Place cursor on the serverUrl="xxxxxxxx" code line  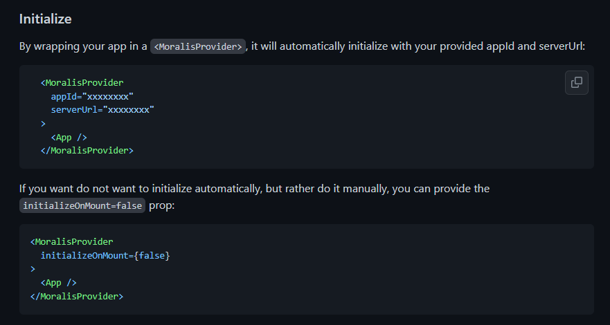102,110
